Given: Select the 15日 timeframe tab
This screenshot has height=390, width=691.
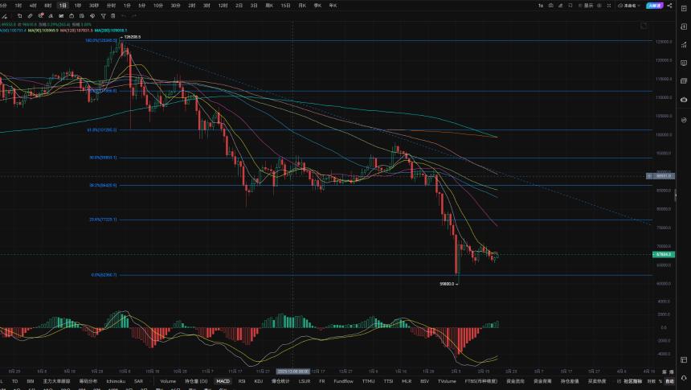Looking at the screenshot, I should click(x=285, y=6).
